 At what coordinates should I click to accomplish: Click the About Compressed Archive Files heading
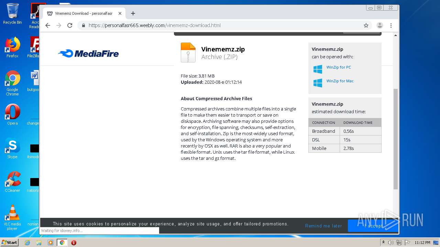[x=217, y=98]
